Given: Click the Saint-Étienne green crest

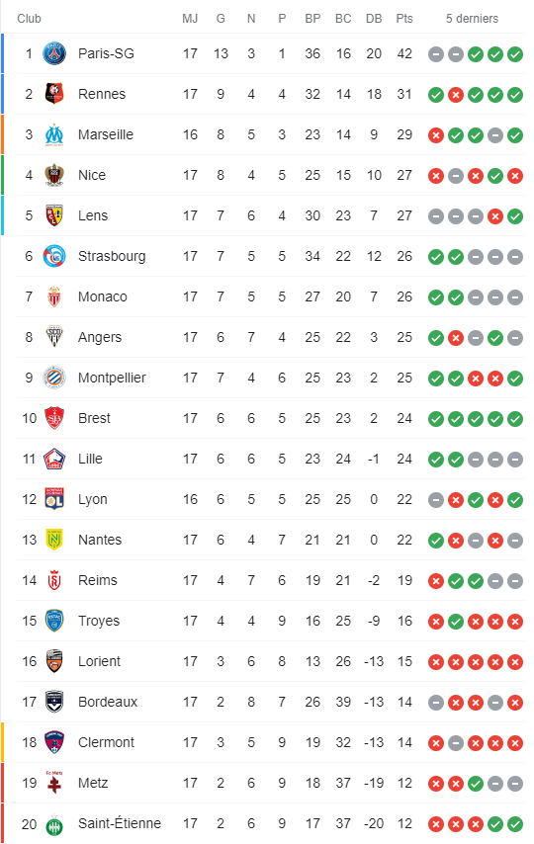Looking at the screenshot, I should [x=53, y=824].
